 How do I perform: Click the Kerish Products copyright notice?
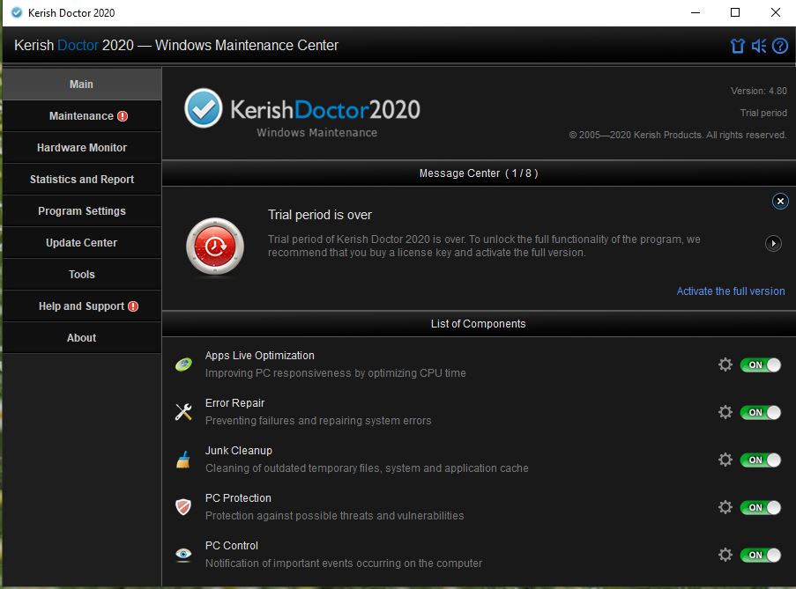(678, 136)
